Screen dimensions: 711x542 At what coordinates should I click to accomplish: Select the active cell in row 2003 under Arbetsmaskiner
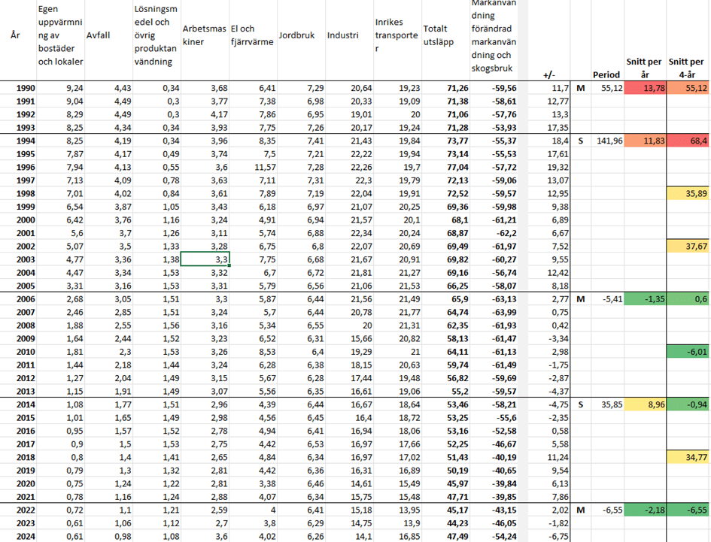pos(204,259)
